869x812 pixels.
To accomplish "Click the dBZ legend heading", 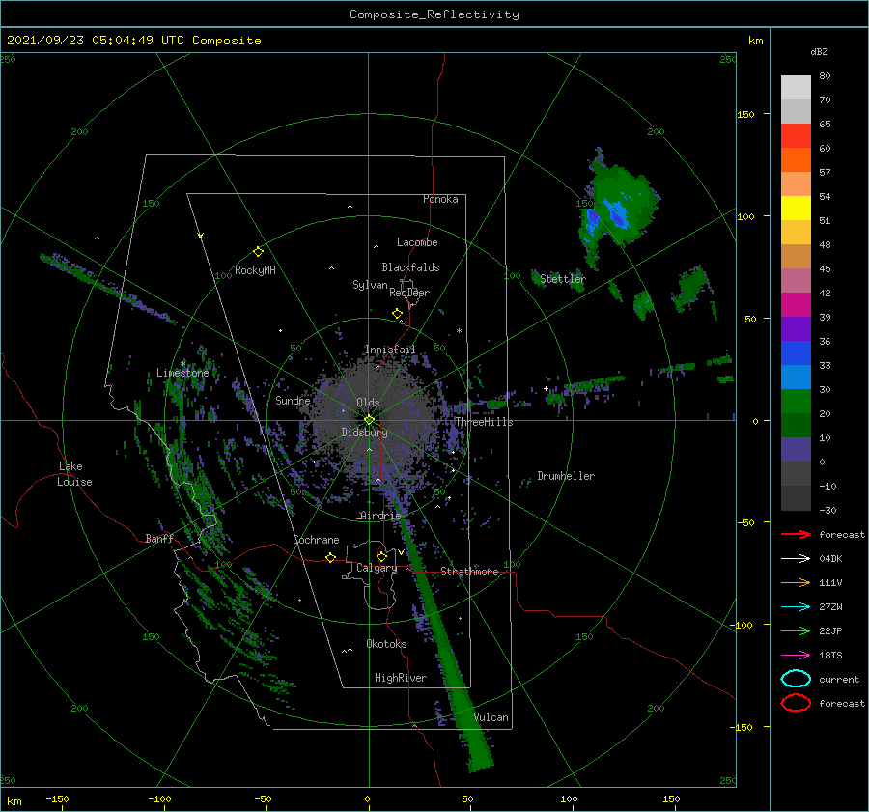I will coord(819,51).
